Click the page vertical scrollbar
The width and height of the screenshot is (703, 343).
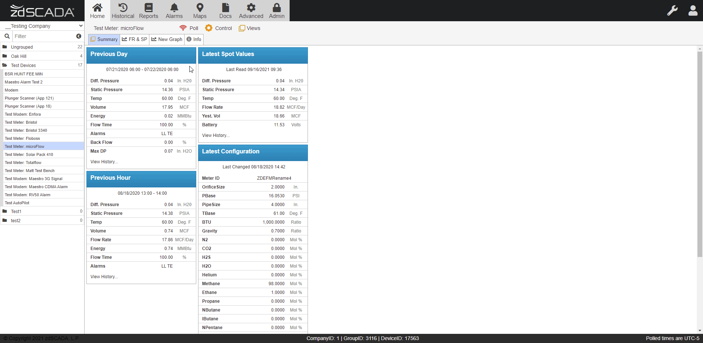click(700, 154)
